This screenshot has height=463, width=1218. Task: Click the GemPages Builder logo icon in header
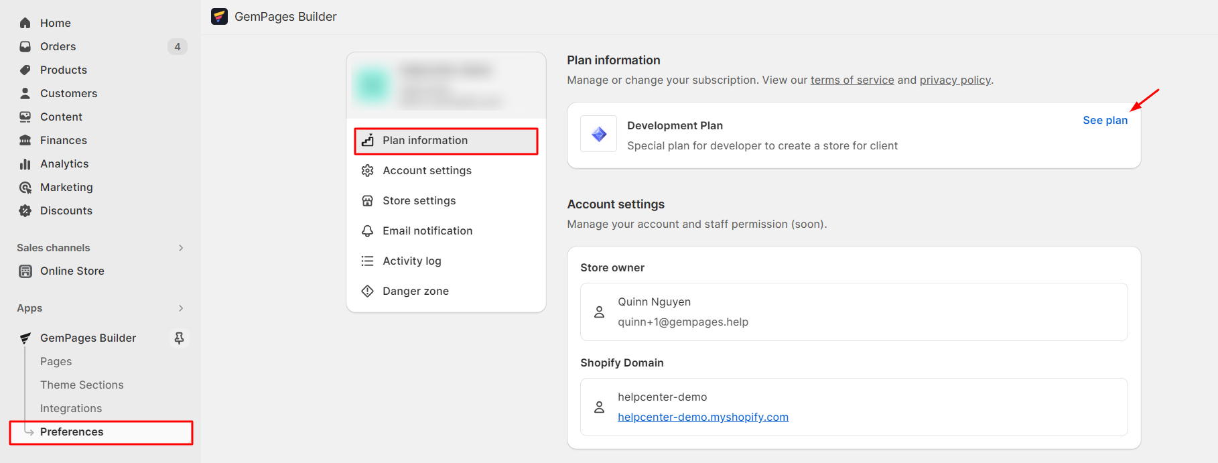[219, 17]
